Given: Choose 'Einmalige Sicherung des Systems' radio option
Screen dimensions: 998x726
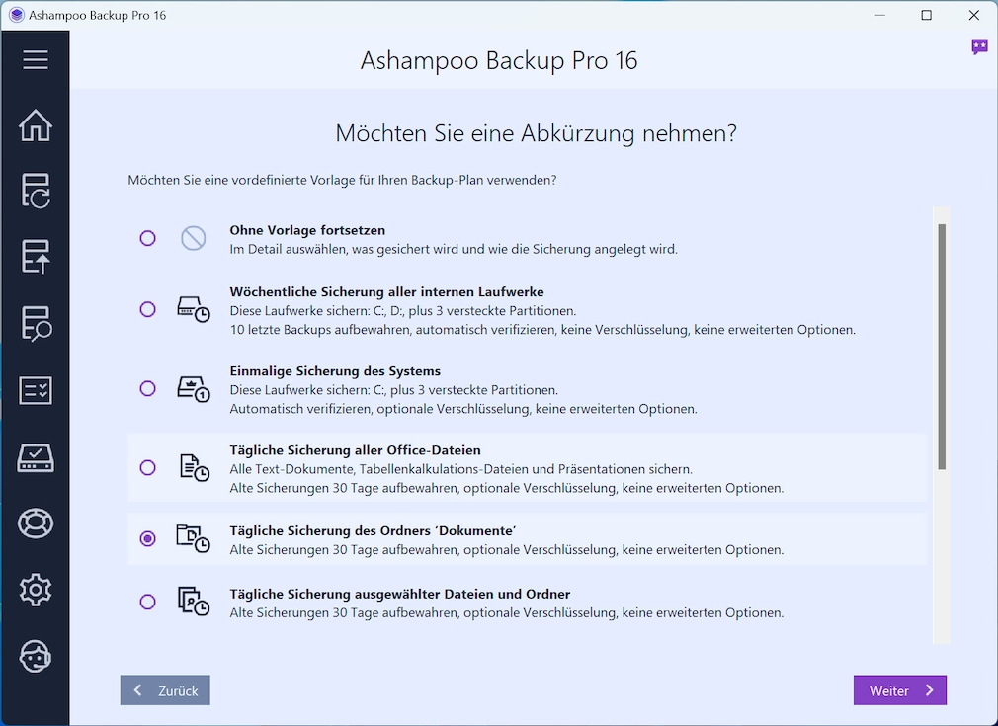Looking at the screenshot, I should point(148,388).
